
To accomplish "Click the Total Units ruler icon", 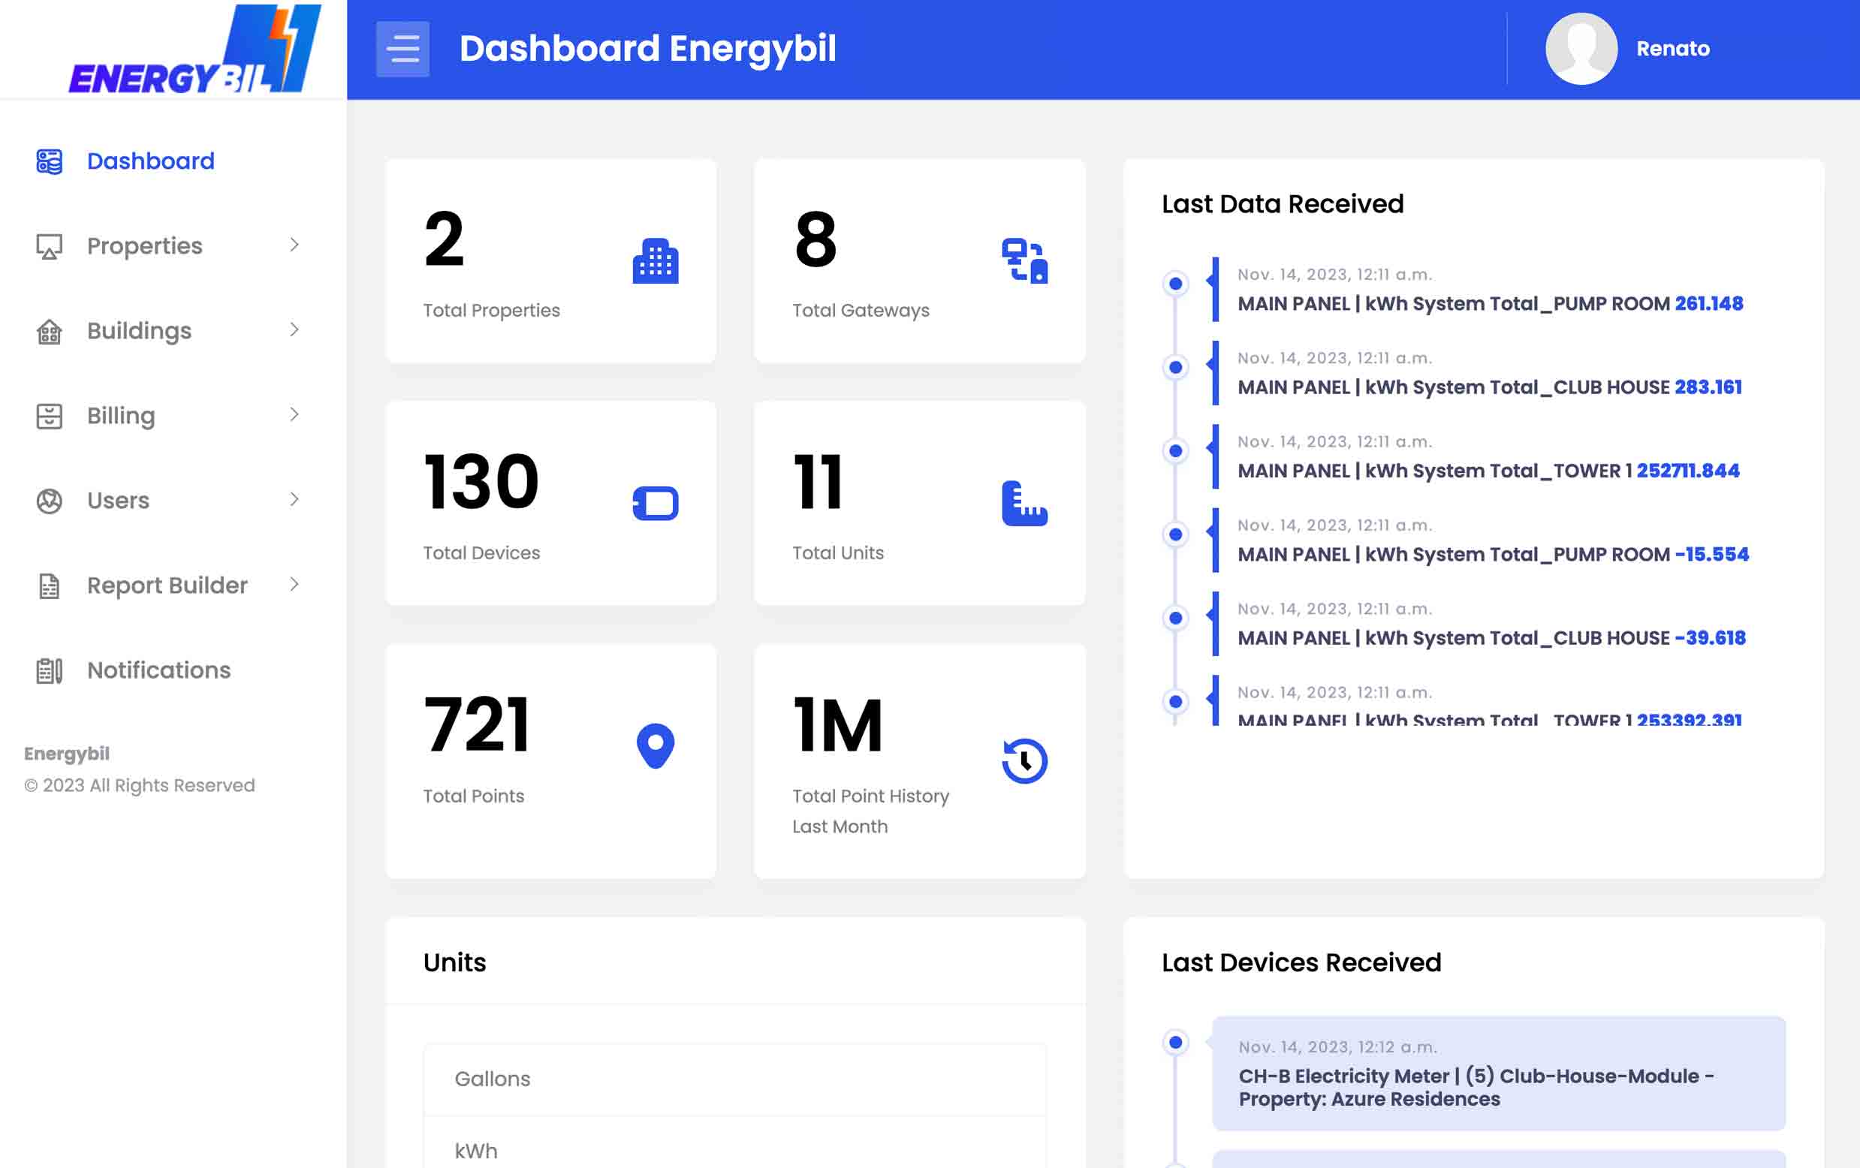I will click(x=1024, y=504).
